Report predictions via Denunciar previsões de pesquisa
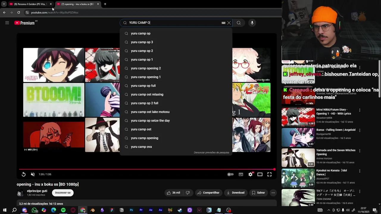 tap(211, 152)
